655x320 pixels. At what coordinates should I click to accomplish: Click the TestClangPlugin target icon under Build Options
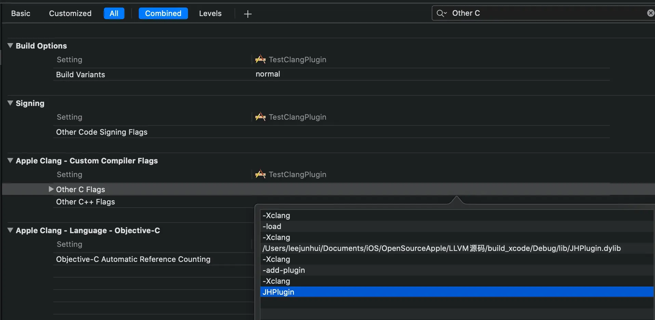point(260,59)
